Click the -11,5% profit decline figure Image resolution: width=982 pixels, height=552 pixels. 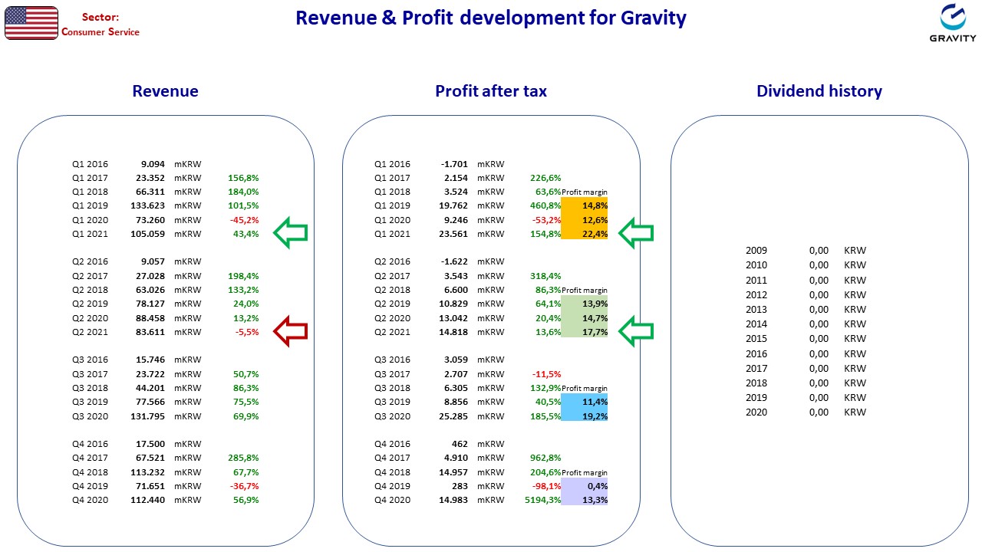(x=547, y=374)
